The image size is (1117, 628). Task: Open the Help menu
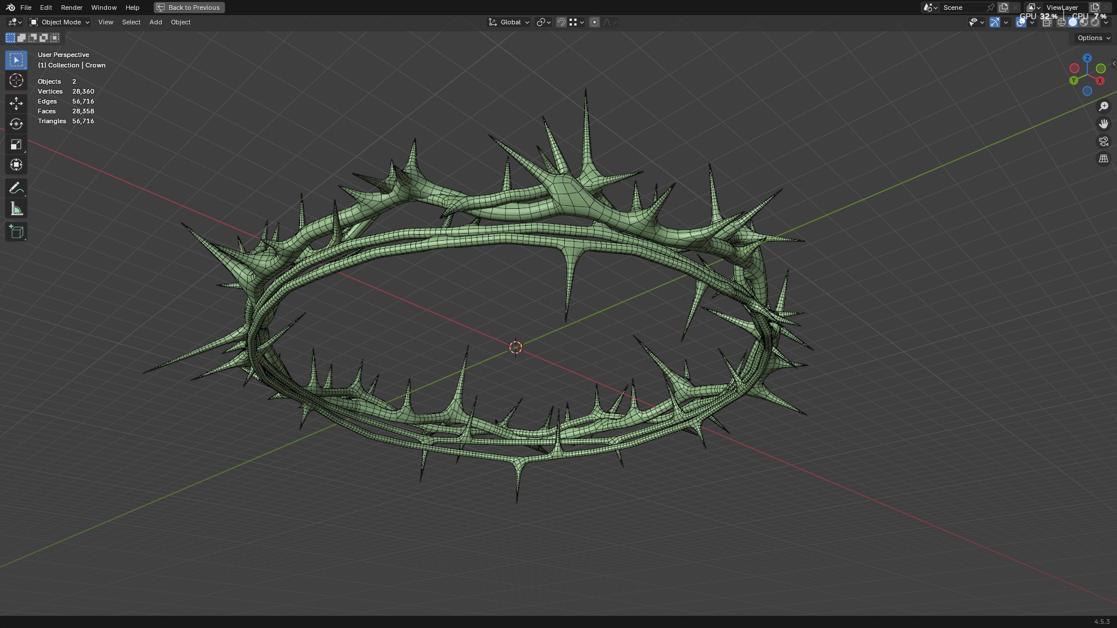(x=132, y=8)
